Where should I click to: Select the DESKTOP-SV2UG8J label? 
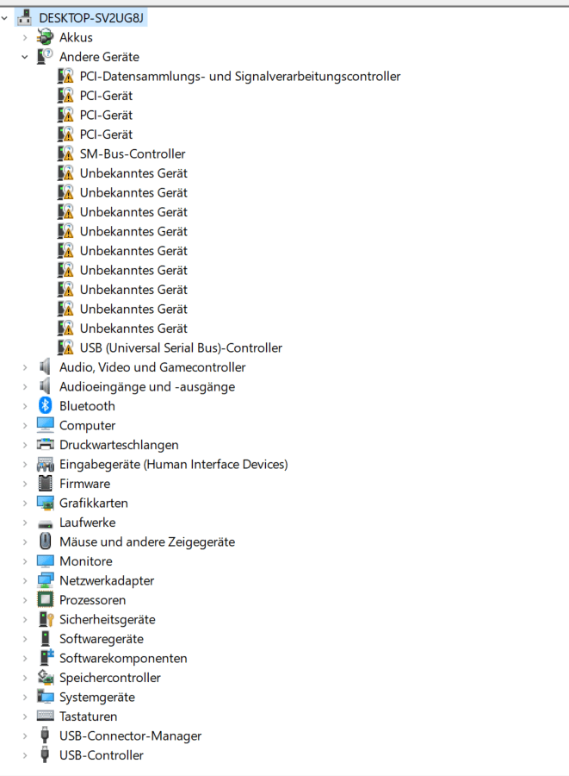(x=91, y=18)
